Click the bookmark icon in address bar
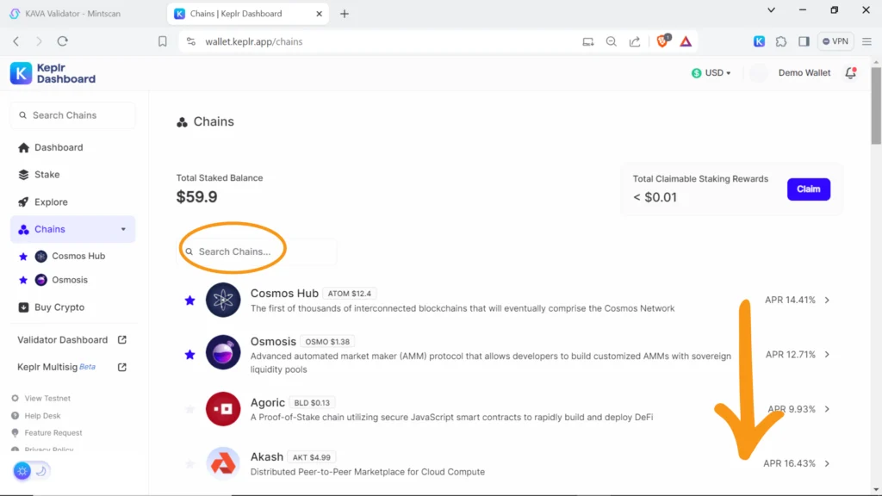 click(x=163, y=41)
